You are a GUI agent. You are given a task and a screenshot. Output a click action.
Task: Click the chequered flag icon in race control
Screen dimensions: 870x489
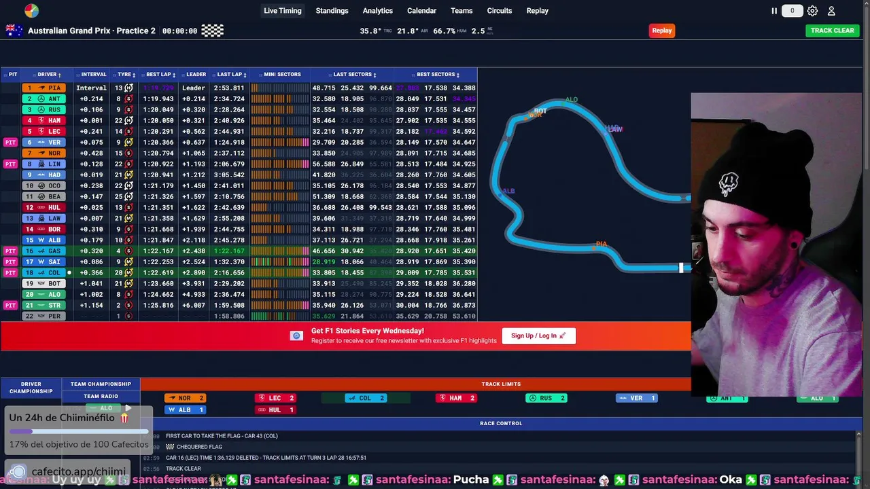click(170, 447)
